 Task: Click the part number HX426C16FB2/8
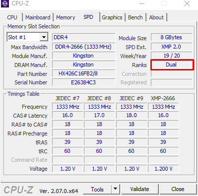click(83, 73)
